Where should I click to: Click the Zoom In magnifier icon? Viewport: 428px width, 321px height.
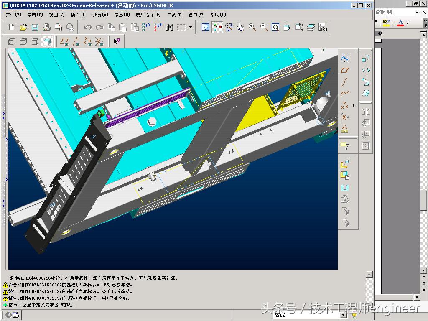[252, 27]
